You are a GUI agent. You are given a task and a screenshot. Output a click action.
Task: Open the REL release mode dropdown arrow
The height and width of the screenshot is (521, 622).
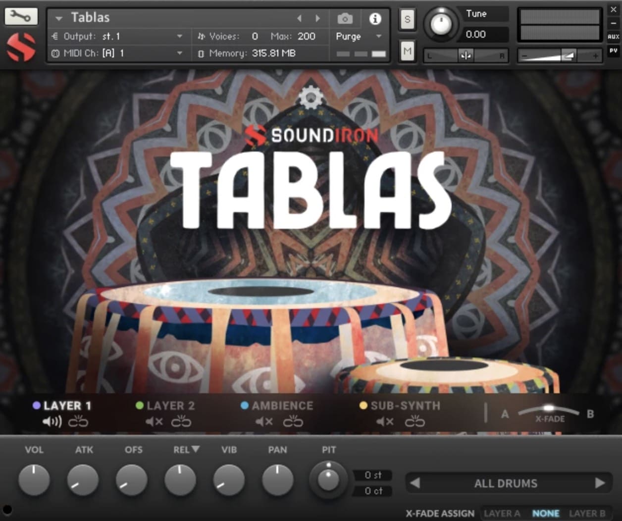click(x=195, y=450)
